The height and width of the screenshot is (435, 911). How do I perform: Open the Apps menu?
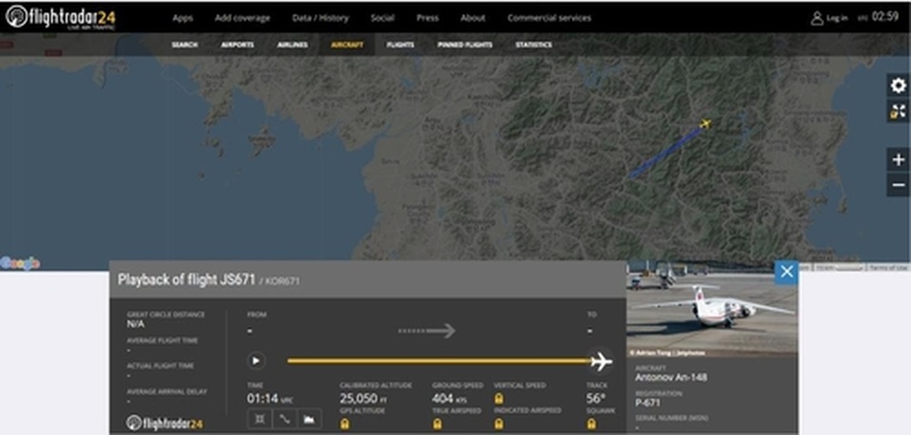tap(182, 18)
